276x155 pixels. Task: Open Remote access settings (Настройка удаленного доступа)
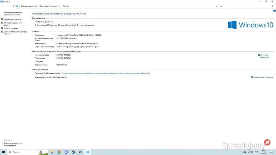13,24
